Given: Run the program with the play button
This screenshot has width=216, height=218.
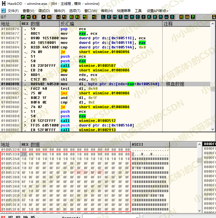Looking at the screenshot, I should point(43,17).
